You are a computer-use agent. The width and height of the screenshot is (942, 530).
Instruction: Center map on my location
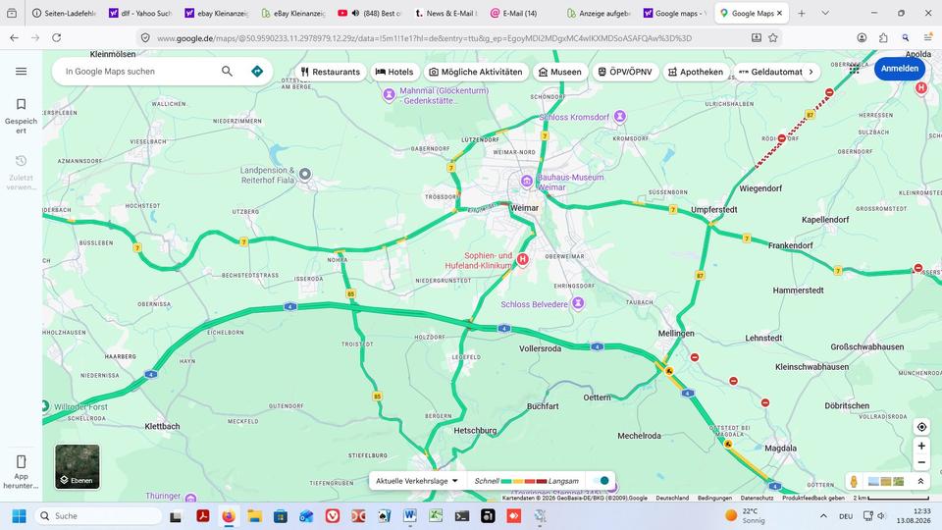pos(921,427)
